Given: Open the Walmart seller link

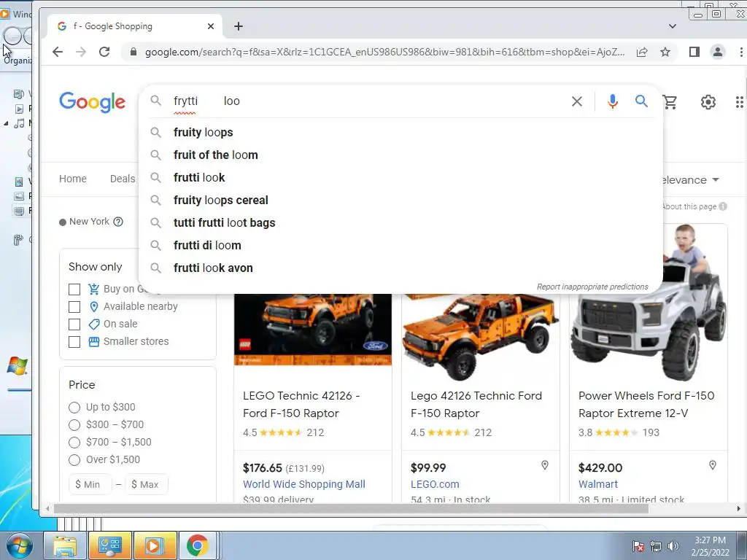Looking at the screenshot, I should coord(598,484).
